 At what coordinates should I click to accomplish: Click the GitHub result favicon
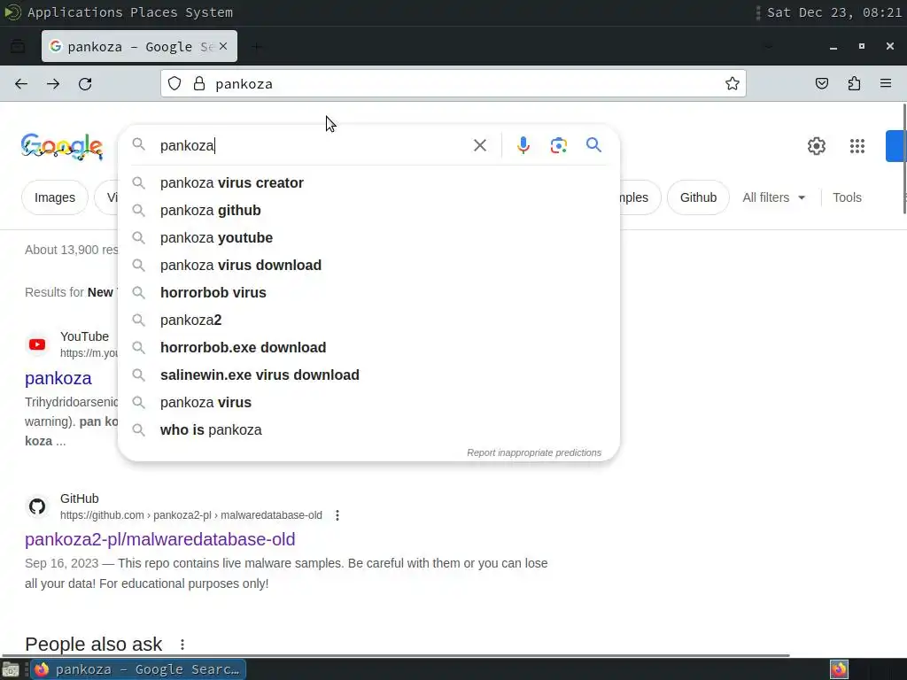37,506
